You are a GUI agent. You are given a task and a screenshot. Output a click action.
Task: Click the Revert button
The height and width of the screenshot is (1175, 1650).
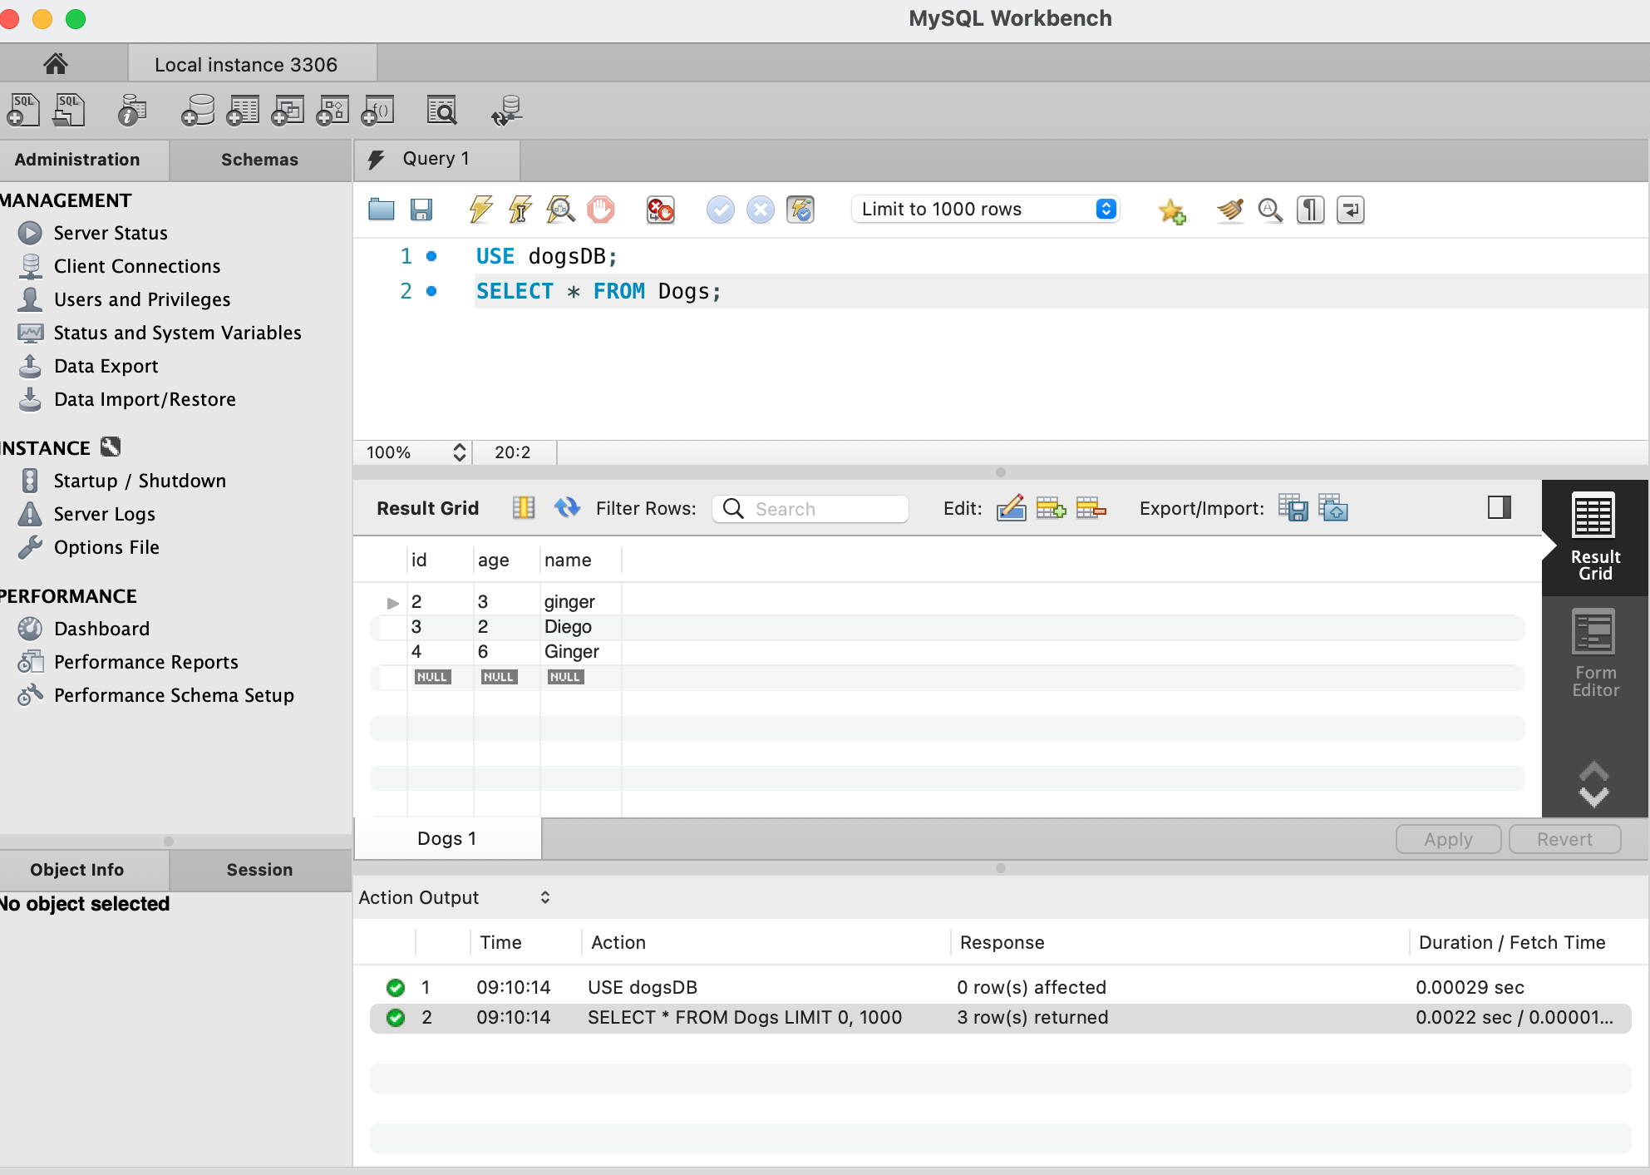(x=1564, y=839)
